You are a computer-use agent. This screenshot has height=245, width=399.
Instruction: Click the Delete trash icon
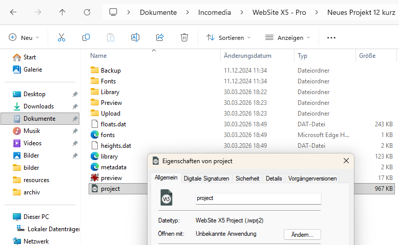point(184,37)
